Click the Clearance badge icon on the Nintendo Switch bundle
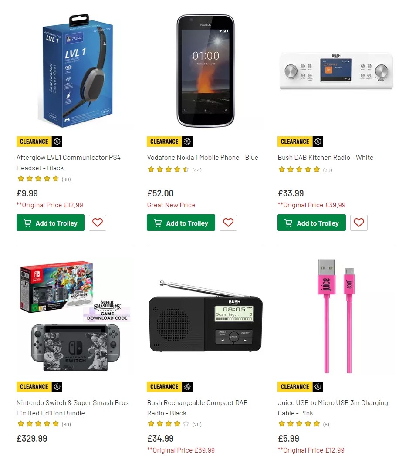 pyautogui.click(x=57, y=386)
